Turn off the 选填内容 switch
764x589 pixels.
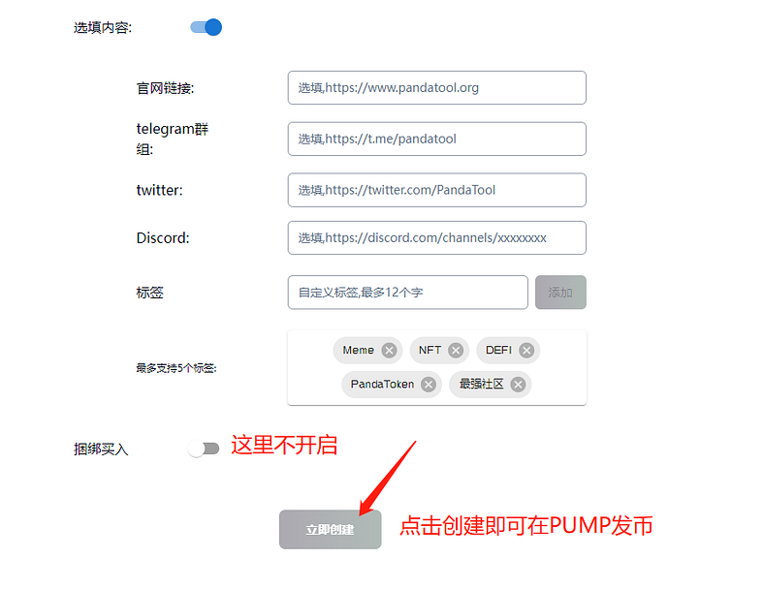[207, 27]
